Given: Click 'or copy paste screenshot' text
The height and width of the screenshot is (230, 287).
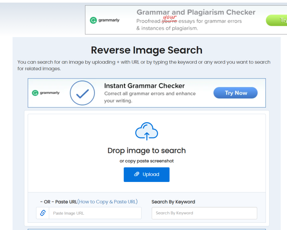Looking at the screenshot, I should [147, 161].
